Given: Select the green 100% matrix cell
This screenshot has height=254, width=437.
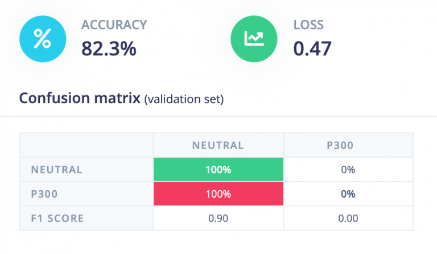Looking at the screenshot, I should coord(218,170).
